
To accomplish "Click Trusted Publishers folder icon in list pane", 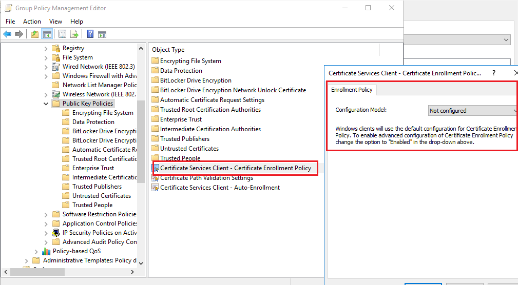I will tap(155, 138).
